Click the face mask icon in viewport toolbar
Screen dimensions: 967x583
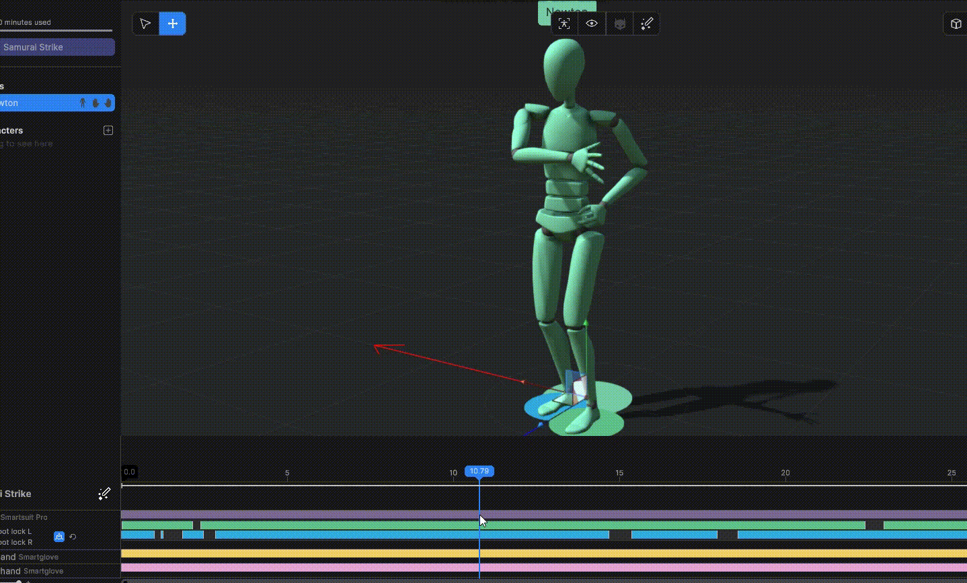[x=620, y=24]
